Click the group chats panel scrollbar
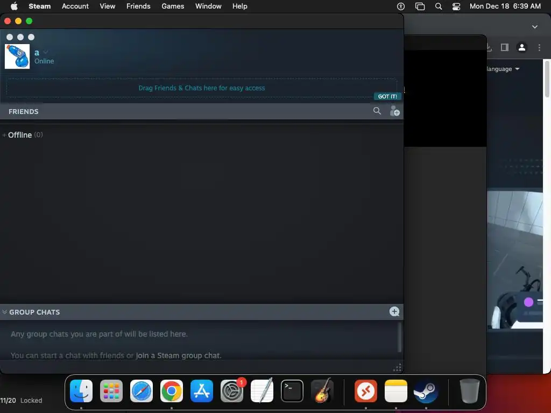Image resolution: width=551 pixels, height=413 pixels. (400, 337)
